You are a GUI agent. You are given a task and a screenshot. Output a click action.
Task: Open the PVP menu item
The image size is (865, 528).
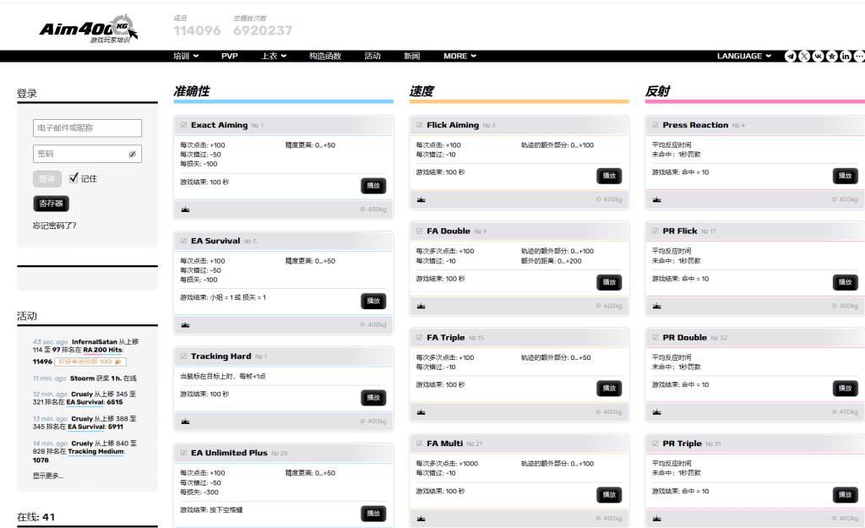(230, 56)
